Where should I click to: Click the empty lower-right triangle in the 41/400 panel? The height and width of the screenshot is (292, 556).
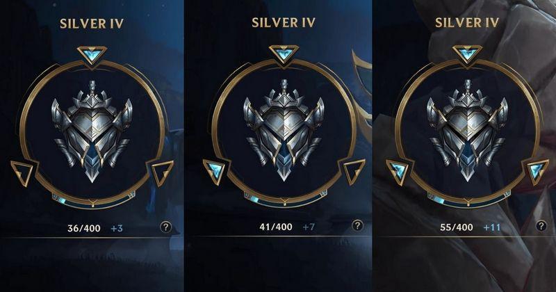(354, 171)
